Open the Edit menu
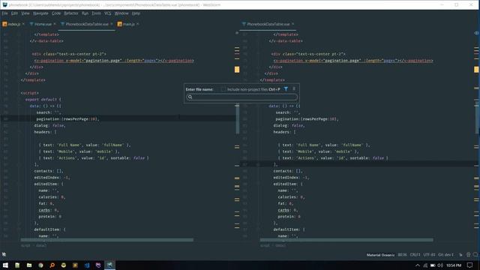 coord(14,13)
